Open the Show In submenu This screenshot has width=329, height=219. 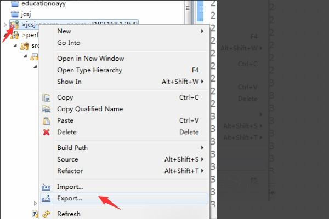pos(124,82)
